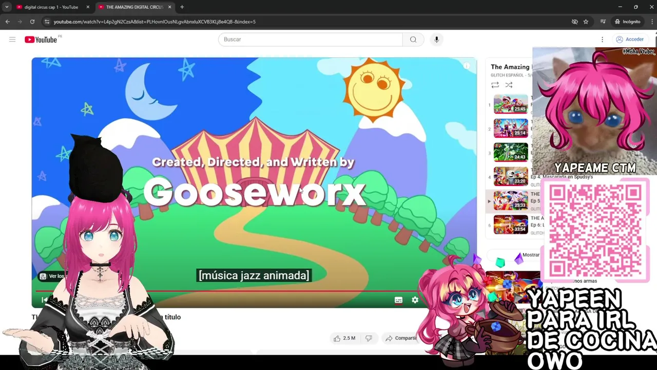The image size is (657, 370).
Task: Share the video via Compartir
Action: click(401, 338)
